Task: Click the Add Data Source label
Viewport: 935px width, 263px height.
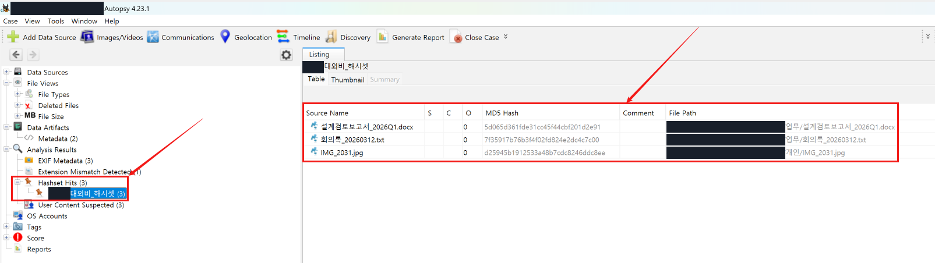Action: click(x=50, y=37)
